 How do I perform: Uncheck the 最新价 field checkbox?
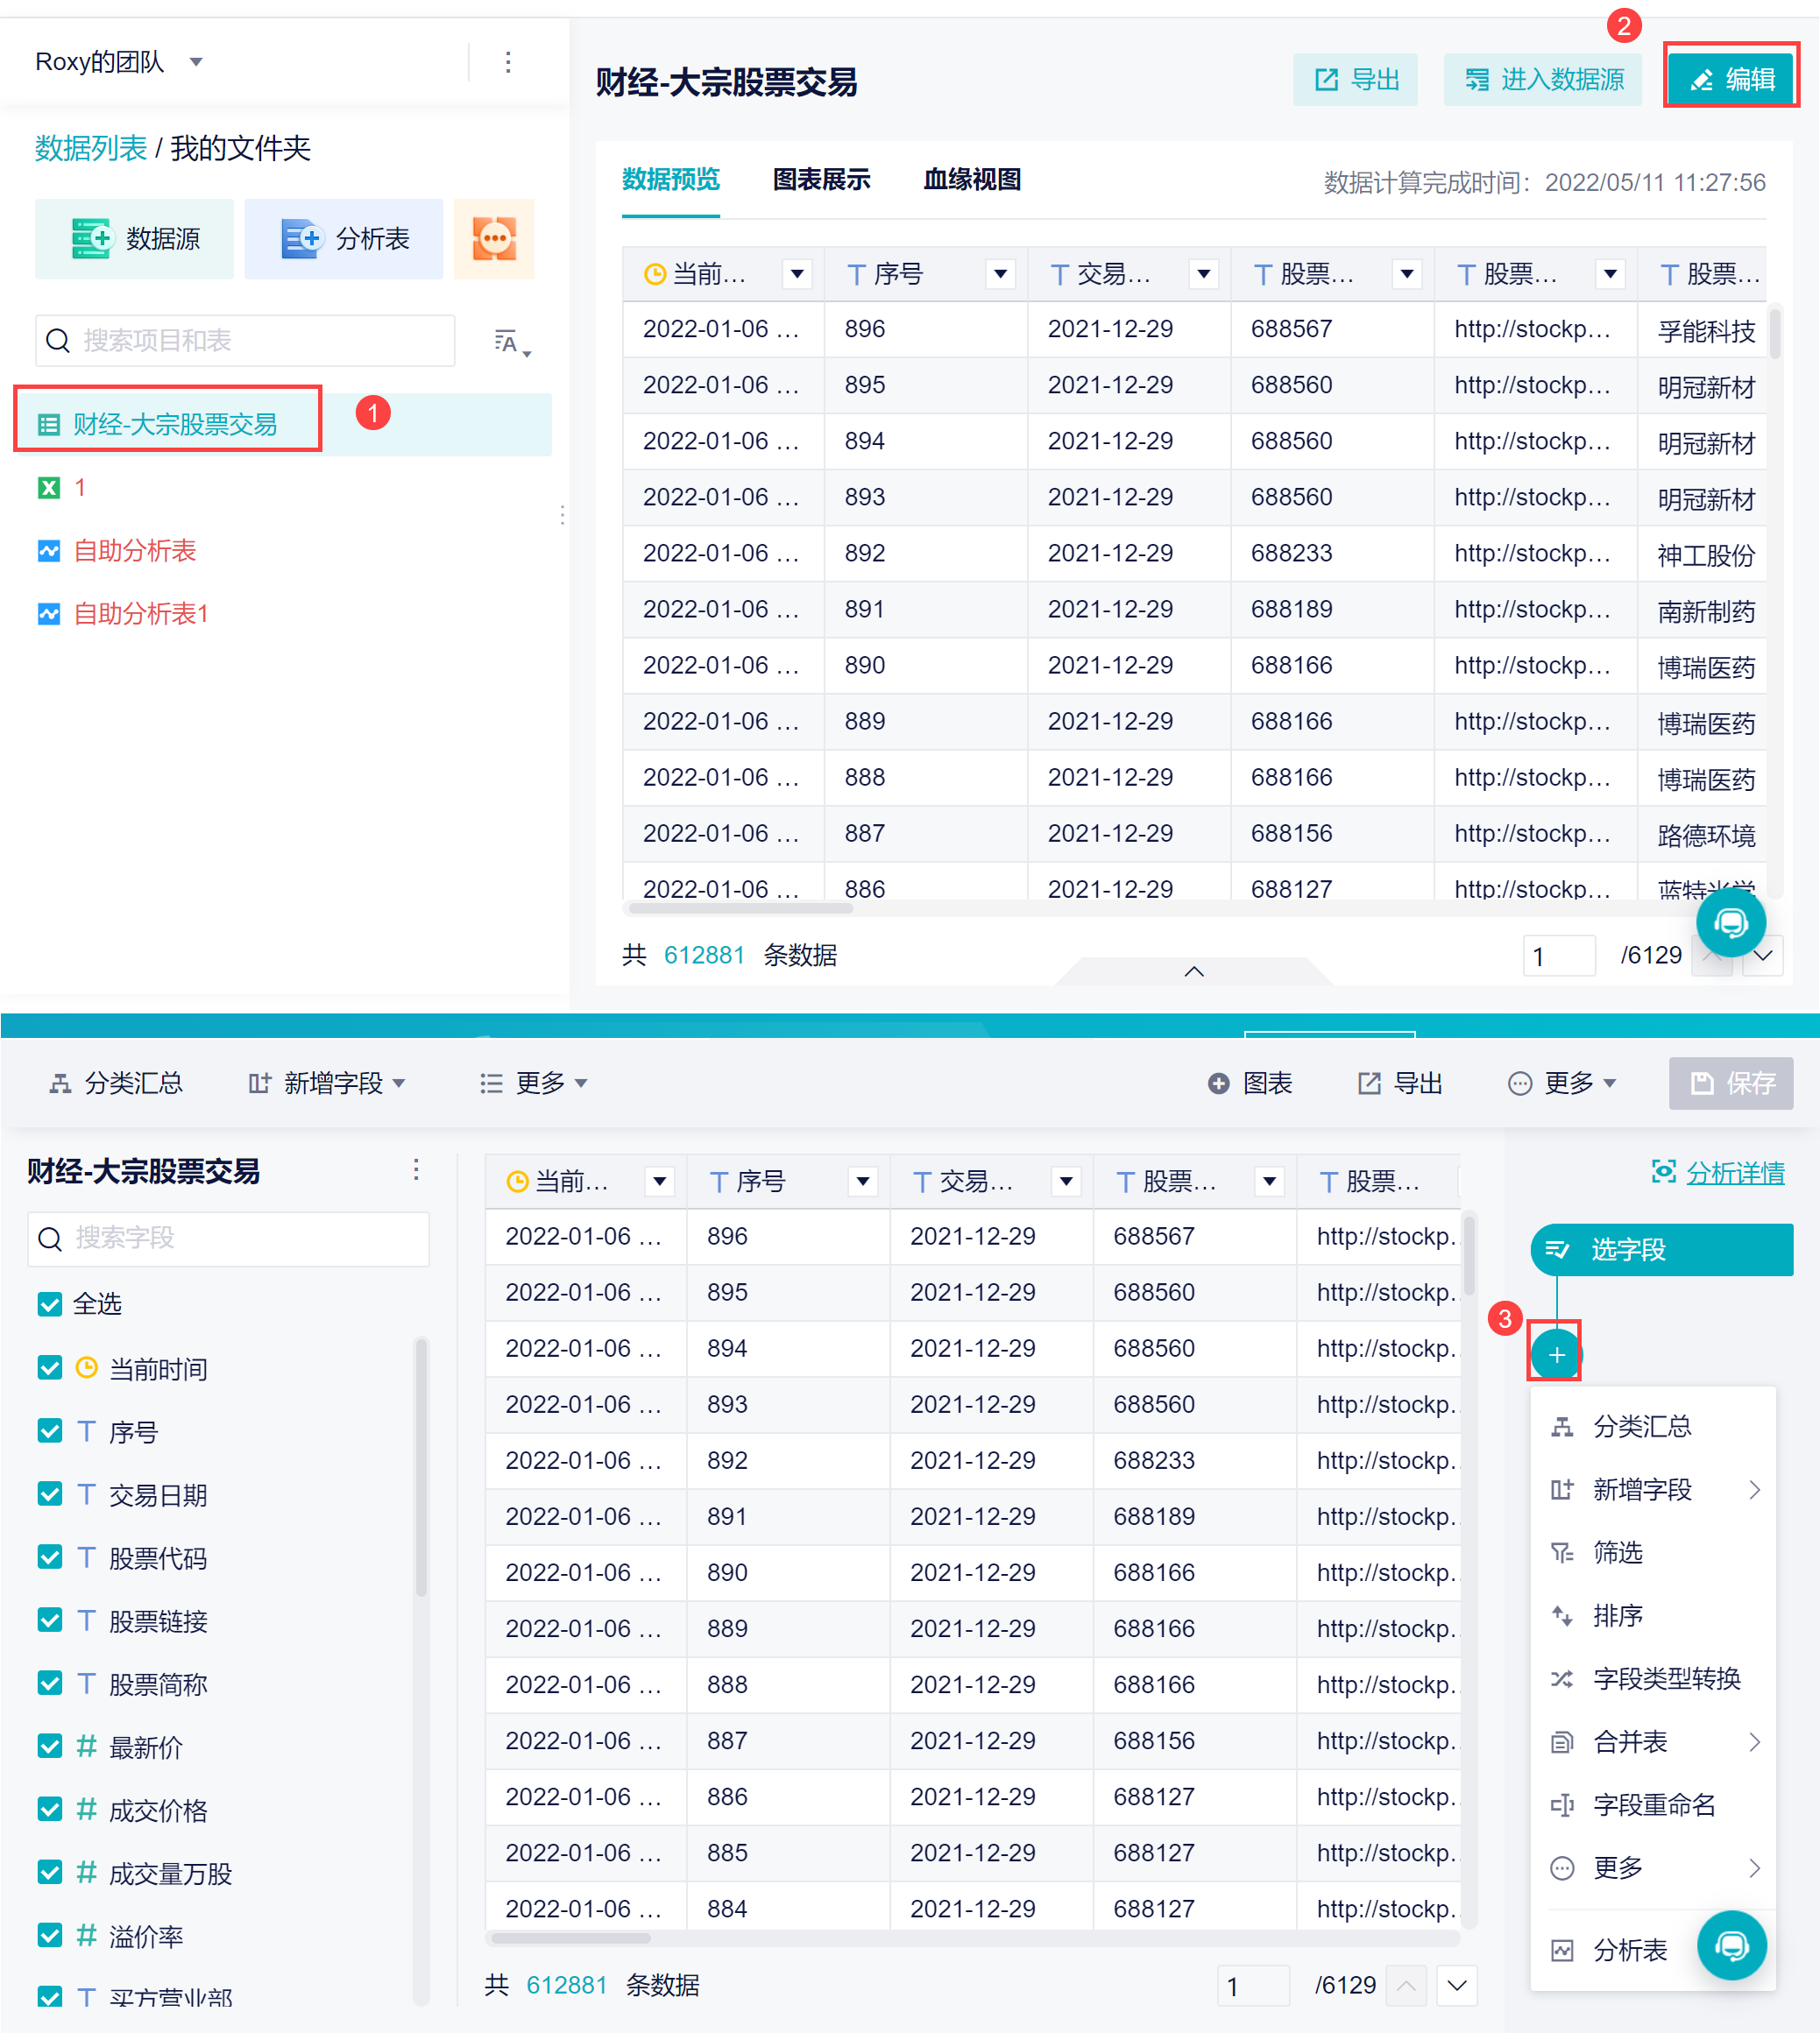[x=50, y=1747]
